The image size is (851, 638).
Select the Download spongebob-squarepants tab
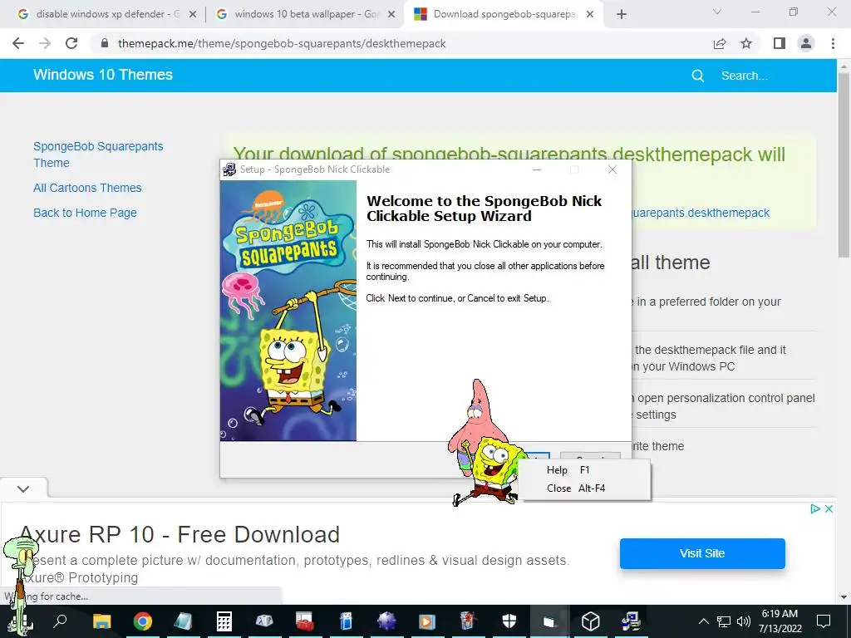click(504, 14)
